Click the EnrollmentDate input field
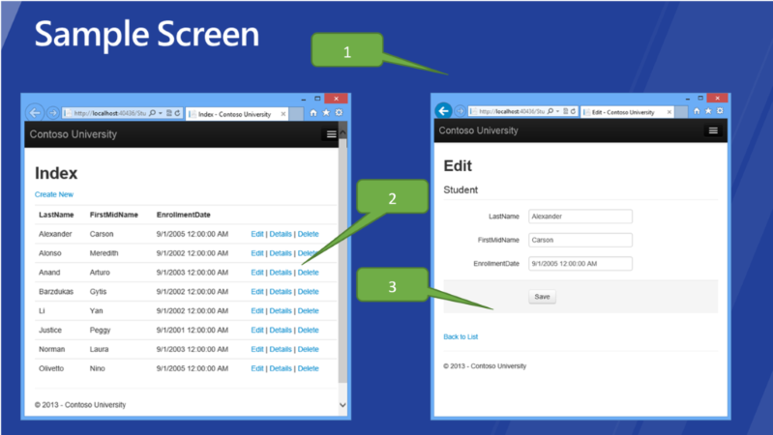The height and width of the screenshot is (435, 773). (580, 264)
